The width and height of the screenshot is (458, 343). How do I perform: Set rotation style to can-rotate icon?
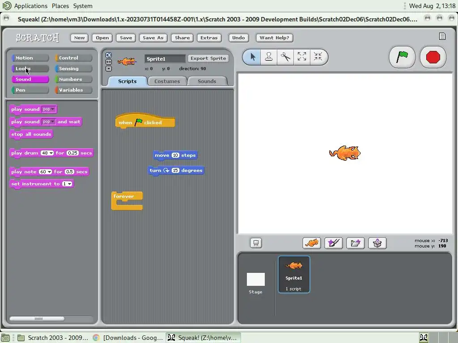tap(109, 55)
